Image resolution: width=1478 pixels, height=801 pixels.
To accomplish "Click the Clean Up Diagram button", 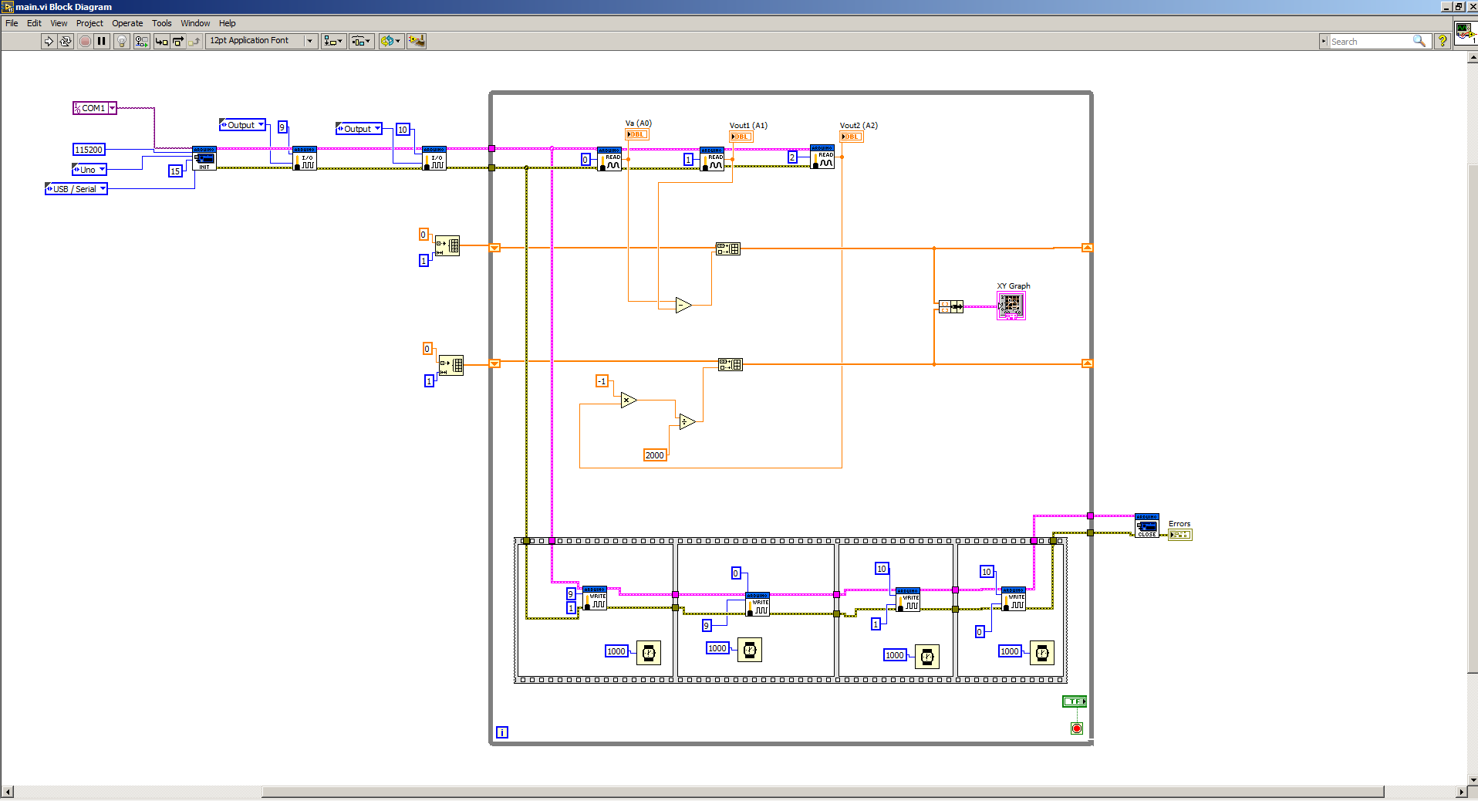I will [x=417, y=41].
